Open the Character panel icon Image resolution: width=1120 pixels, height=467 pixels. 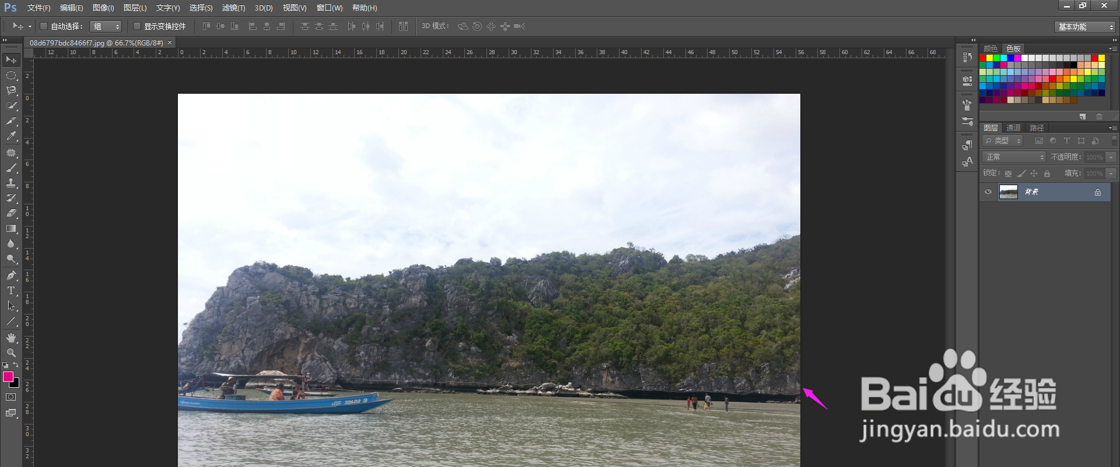tap(967, 161)
